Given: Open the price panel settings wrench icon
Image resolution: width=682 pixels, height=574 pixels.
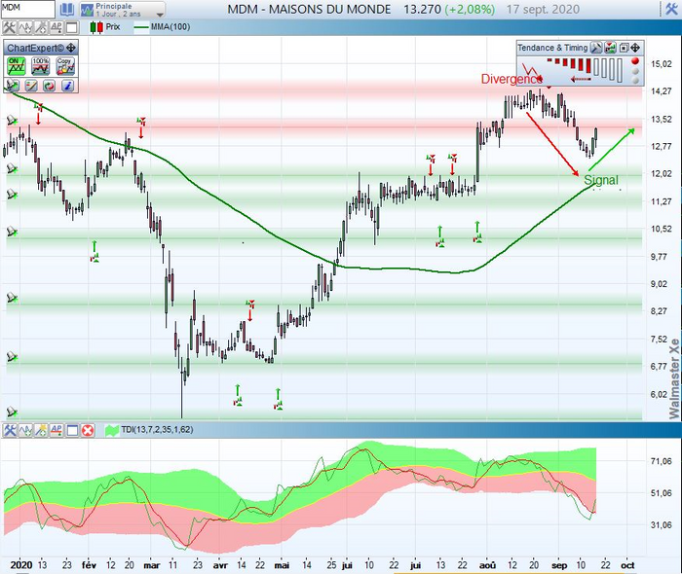Looking at the screenshot, I should 9,27.
